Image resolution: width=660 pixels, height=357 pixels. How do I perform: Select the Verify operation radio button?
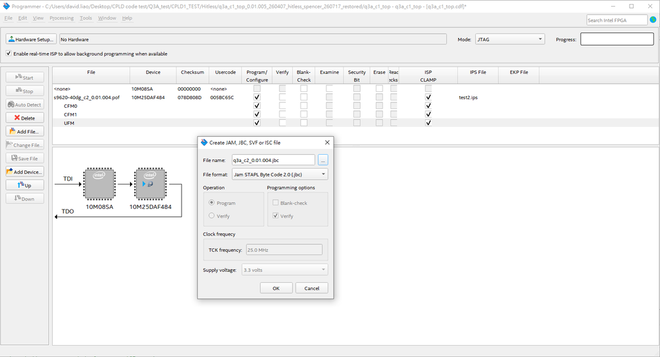[x=211, y=216]
